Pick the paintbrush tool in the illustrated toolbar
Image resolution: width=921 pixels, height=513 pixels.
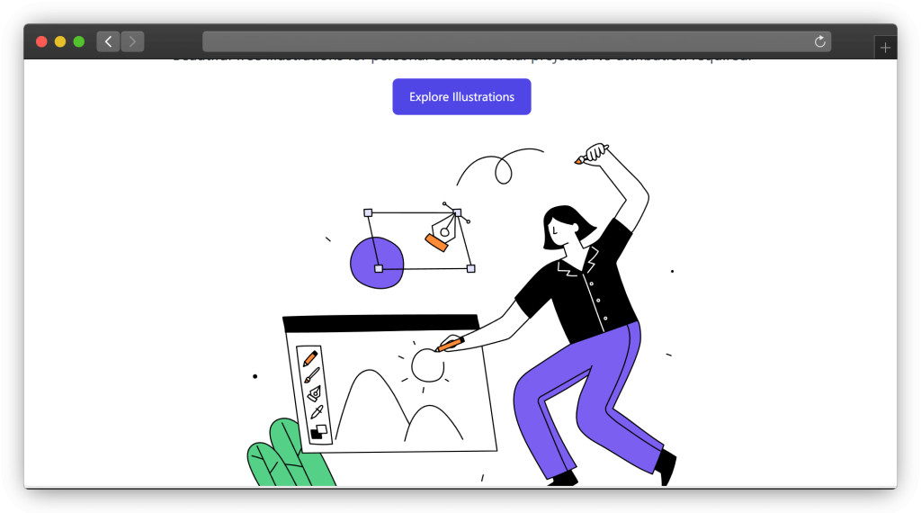311,376
